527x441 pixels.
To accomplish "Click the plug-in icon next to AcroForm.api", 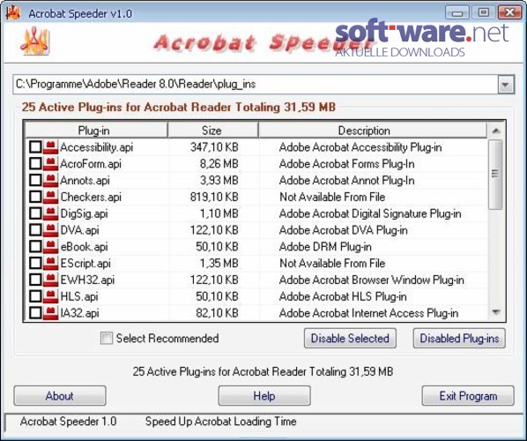I will coord(50,164).
